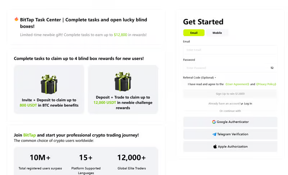This screenshot has width=288, height=175.
Task: Click the Log In link
Action: point(248,104)
